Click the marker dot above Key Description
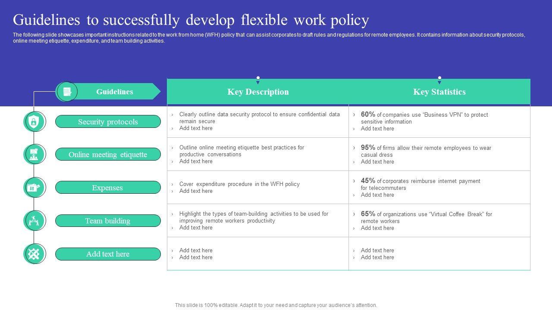The image size is (552, 310). click(258, 78)
